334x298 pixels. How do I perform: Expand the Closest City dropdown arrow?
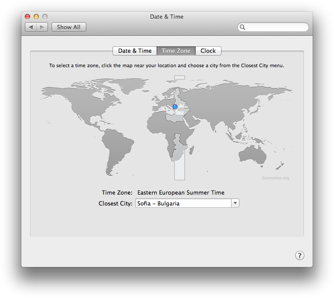235,203
